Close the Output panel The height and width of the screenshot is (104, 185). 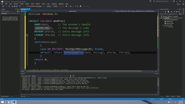[x=158, y=74]
